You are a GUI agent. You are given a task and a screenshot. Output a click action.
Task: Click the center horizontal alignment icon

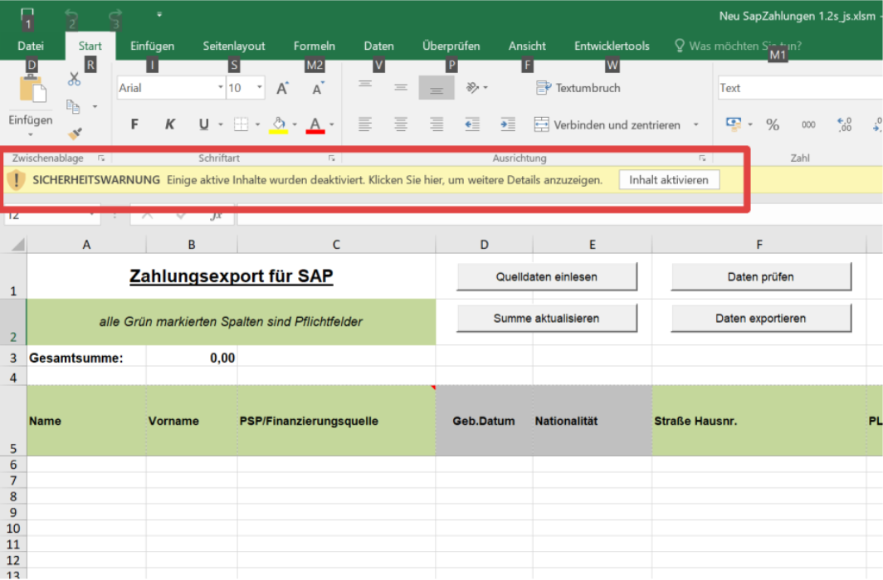tap(401, 124)
